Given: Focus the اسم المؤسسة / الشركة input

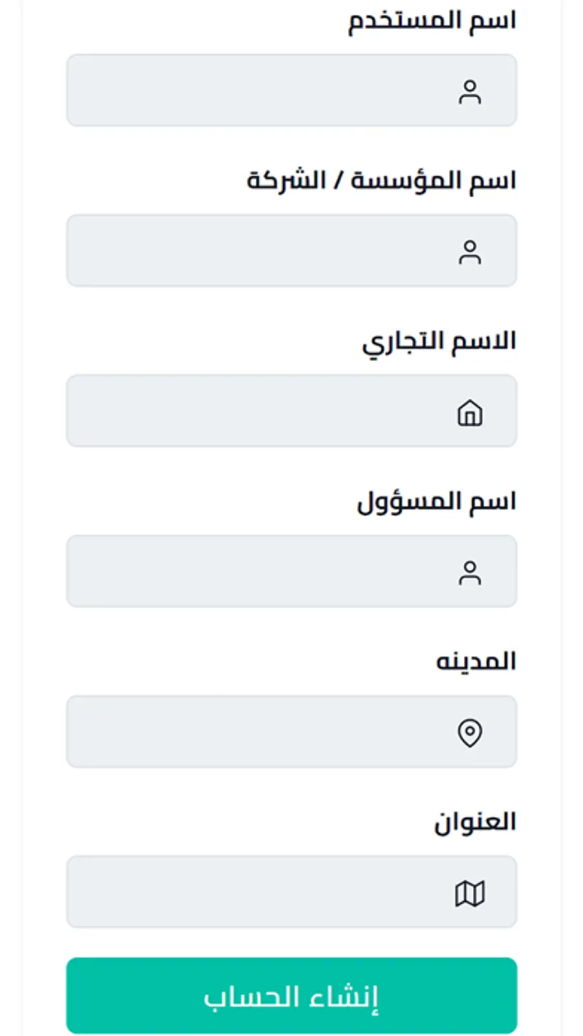Looking at the screenshot, I should point(259,251).
